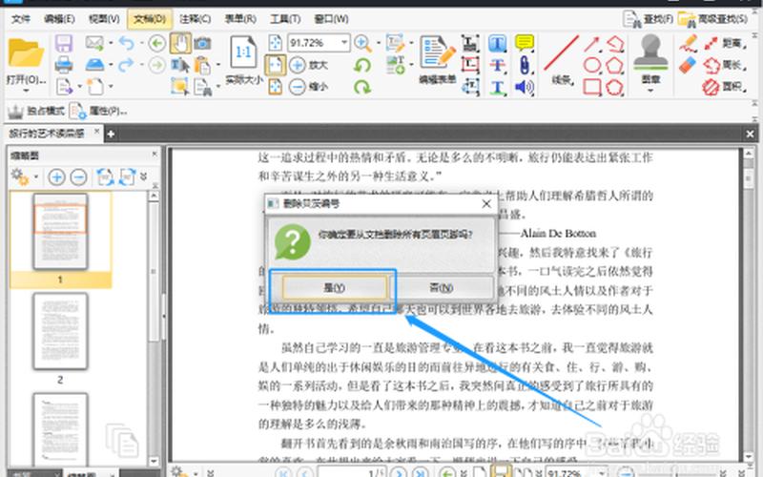
Task: Toggle 独占模式 exclusive mode
Action: pos(35,111)
